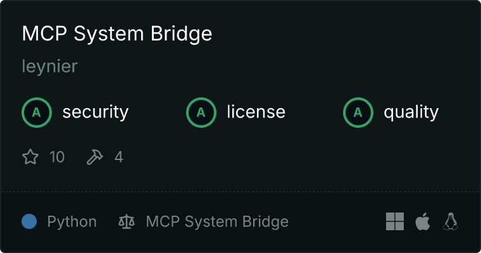Viewport: 481px width, 253px height.
Task: Click the quality grade A badge
Action: coord(358,113)
